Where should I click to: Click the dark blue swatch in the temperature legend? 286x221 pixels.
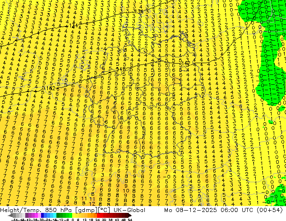click(x=42, y=216)
